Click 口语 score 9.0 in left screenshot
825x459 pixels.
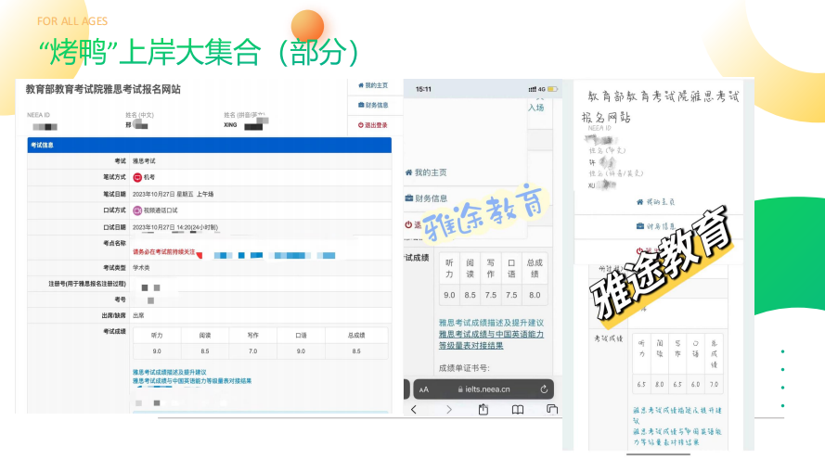coord(301,351)
